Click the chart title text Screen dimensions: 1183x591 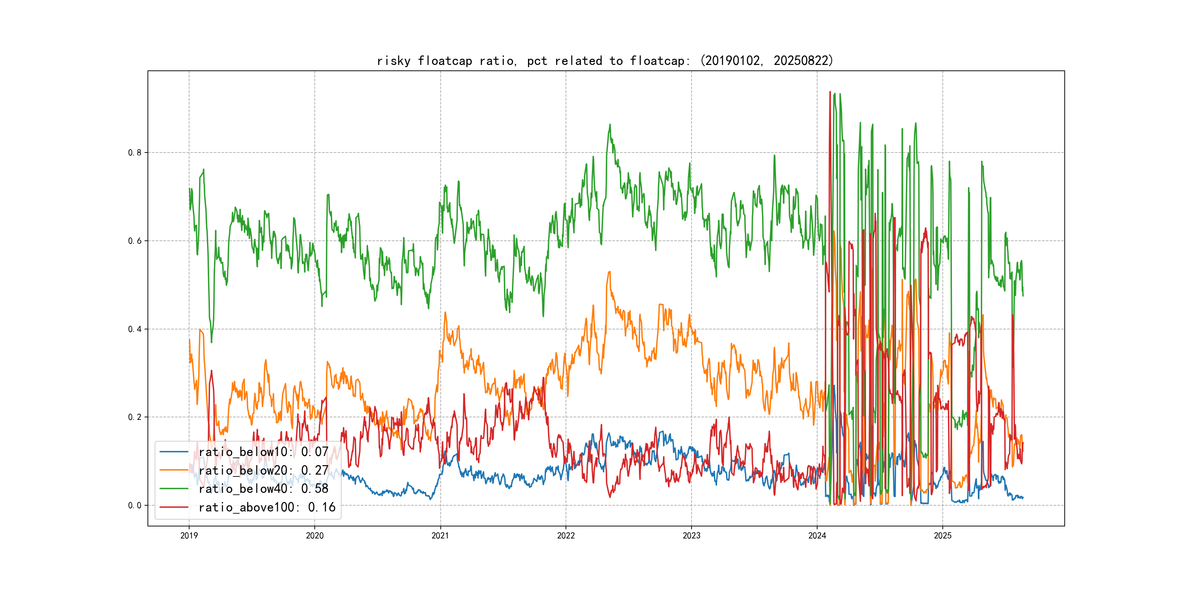coord(605,61)
